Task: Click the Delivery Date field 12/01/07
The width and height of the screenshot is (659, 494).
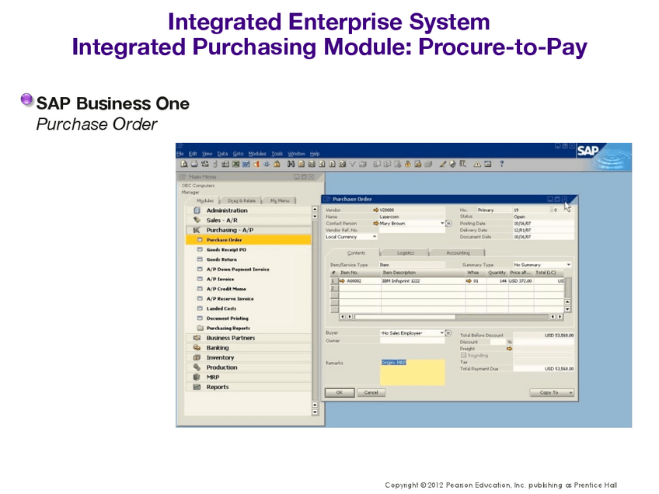Action: 543,230
